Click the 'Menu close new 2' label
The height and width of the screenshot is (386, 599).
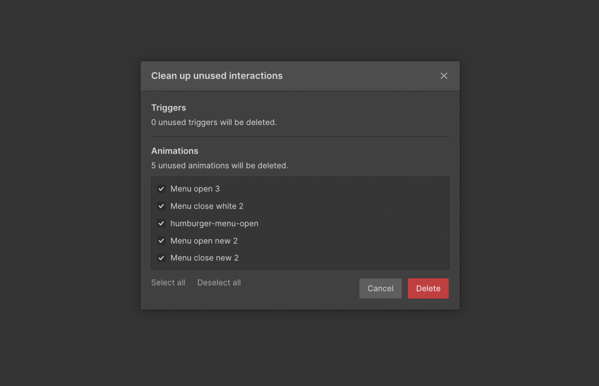[204, 258]
